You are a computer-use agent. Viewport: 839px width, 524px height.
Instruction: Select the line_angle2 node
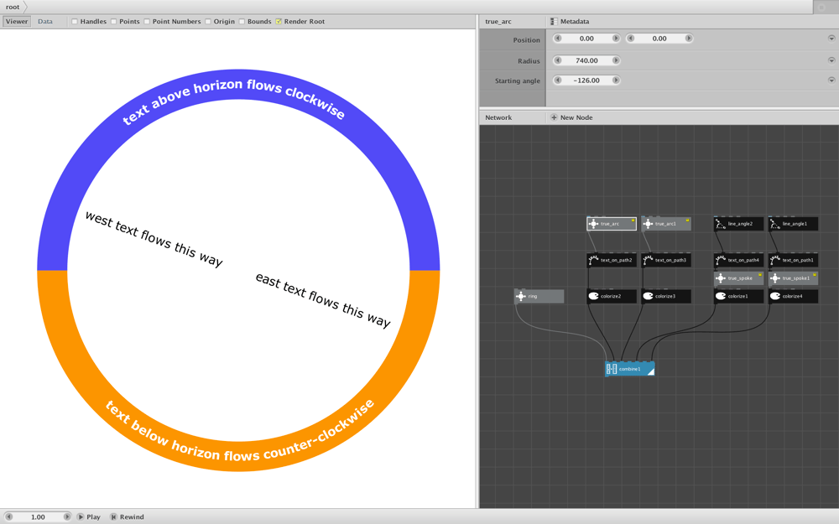coord(739,224)
